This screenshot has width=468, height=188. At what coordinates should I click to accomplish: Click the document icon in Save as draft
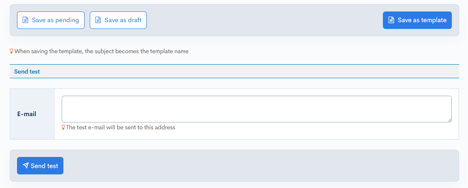pos(98,20)
